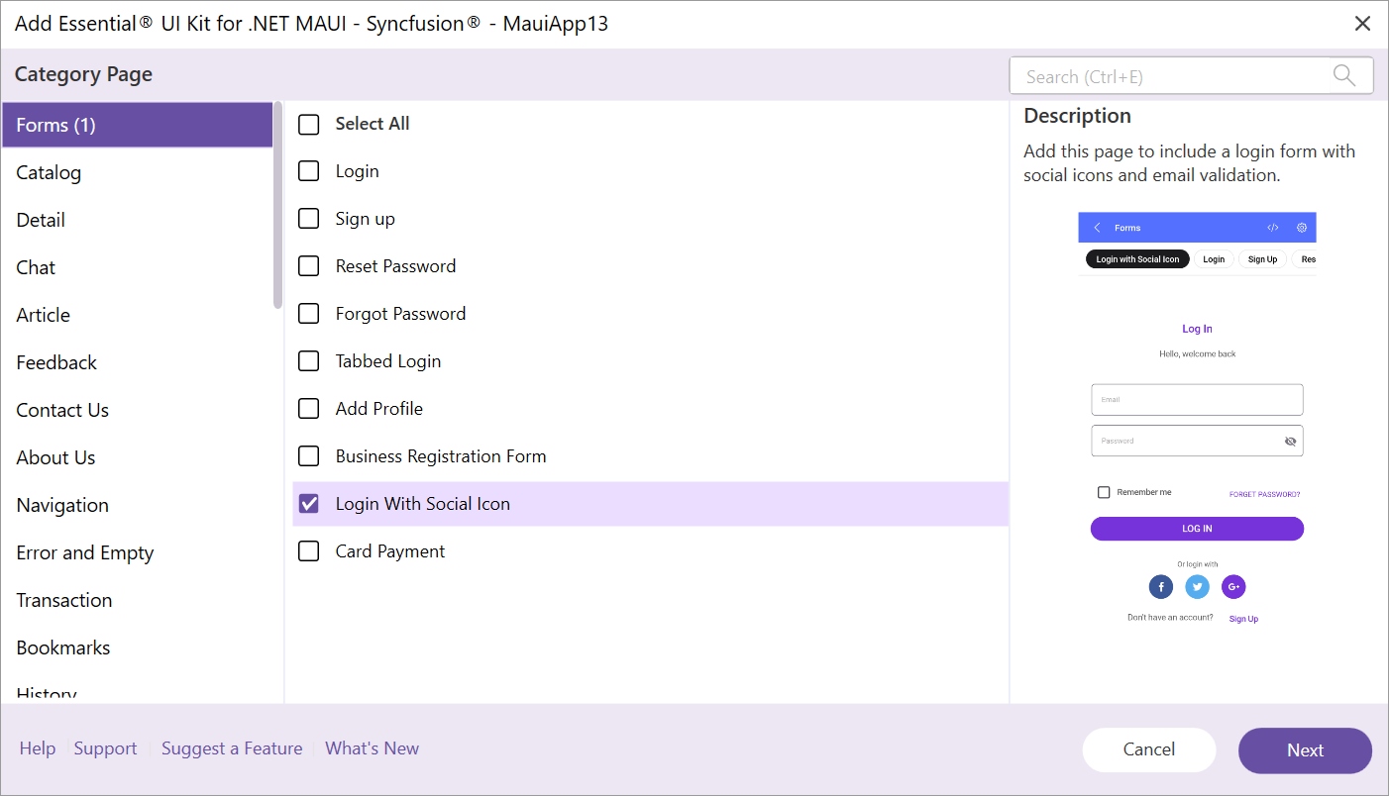Click the Twitter icon in the preview
This screenshot has width=1389, height=796.
pyautogui.click(x=1198, y=587)
